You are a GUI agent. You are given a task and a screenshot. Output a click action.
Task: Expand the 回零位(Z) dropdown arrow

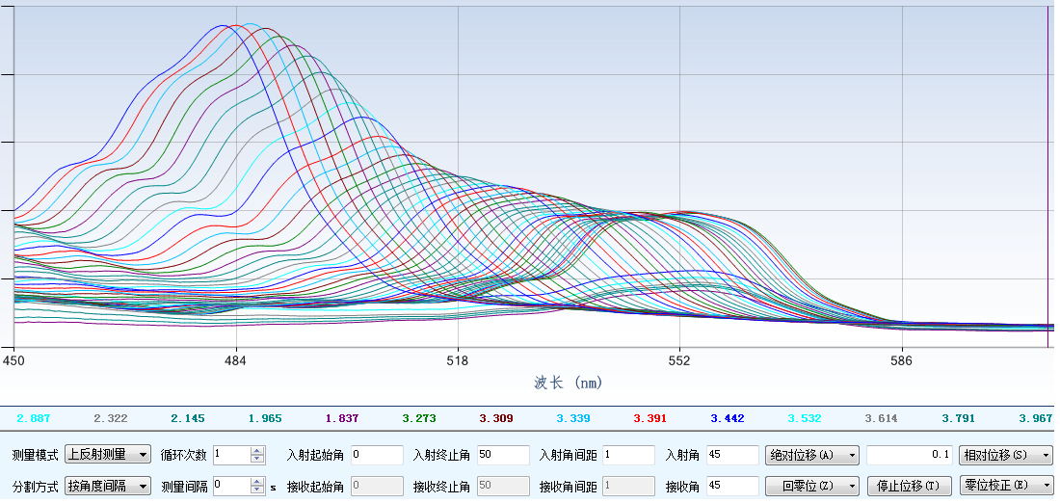[853, 486]
